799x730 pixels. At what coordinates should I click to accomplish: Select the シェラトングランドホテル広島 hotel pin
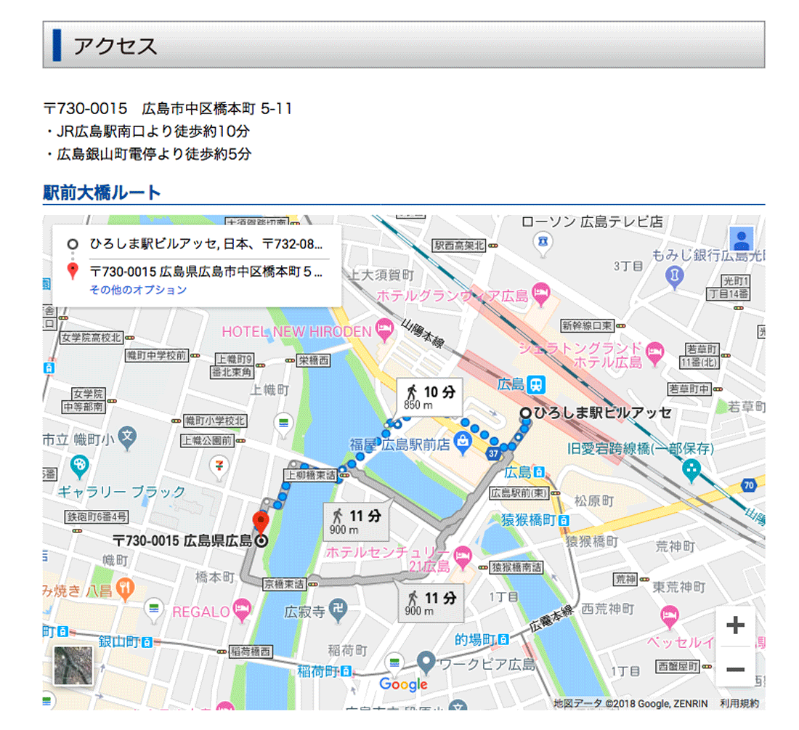(654, 353)
